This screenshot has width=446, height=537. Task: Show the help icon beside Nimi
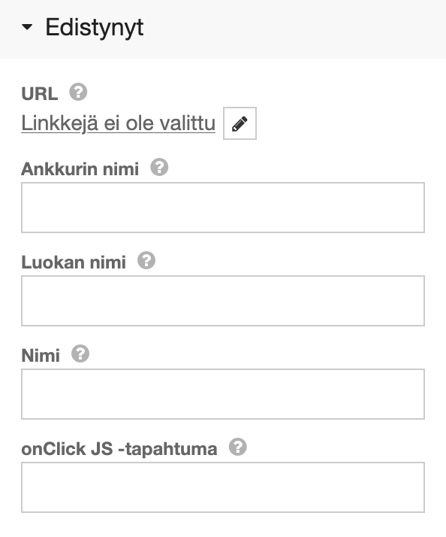pyautogui.click(x=80, y=353)
